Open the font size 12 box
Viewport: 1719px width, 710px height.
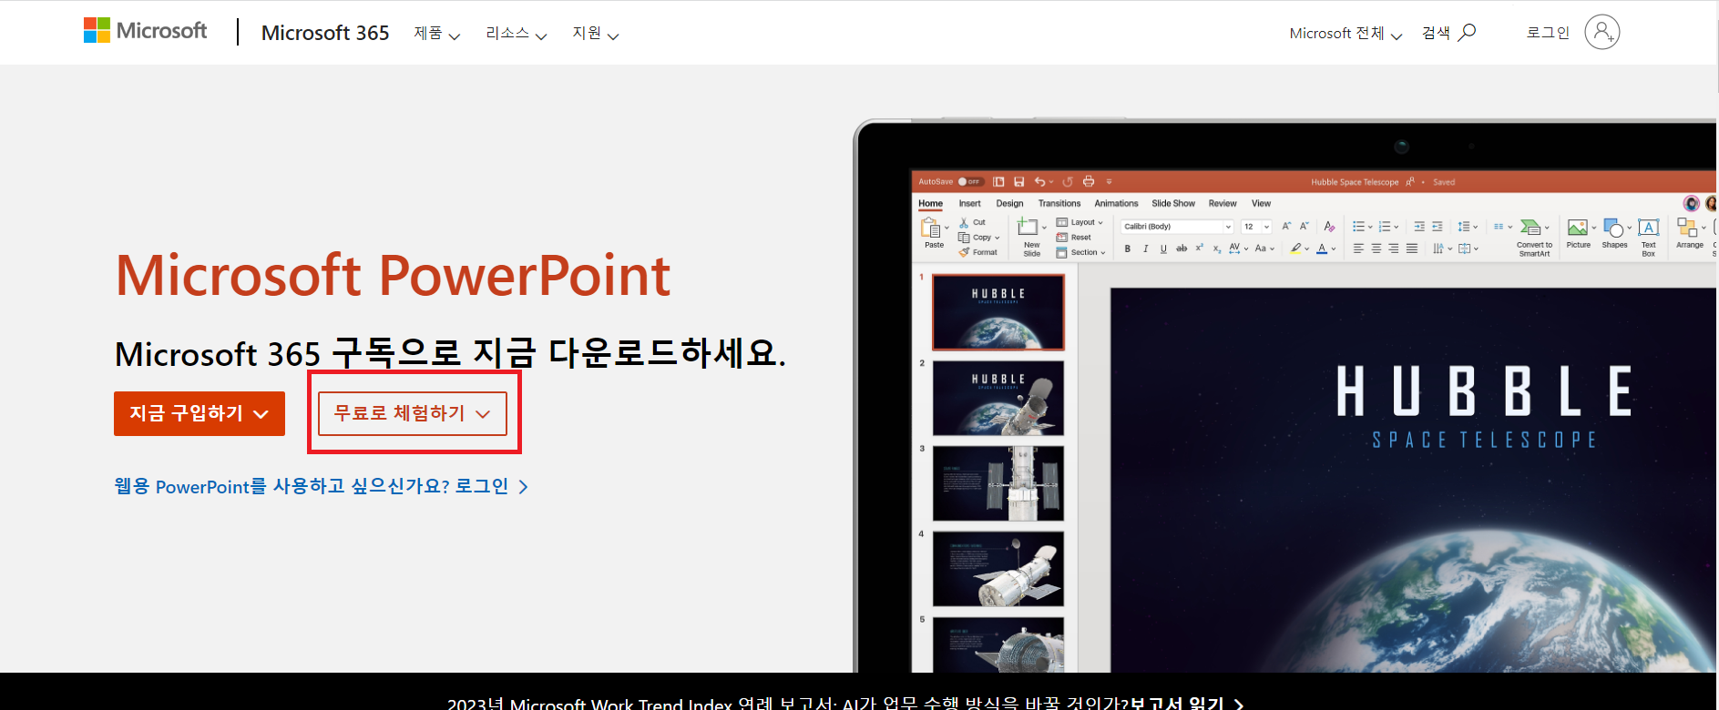coord(1256,227)
